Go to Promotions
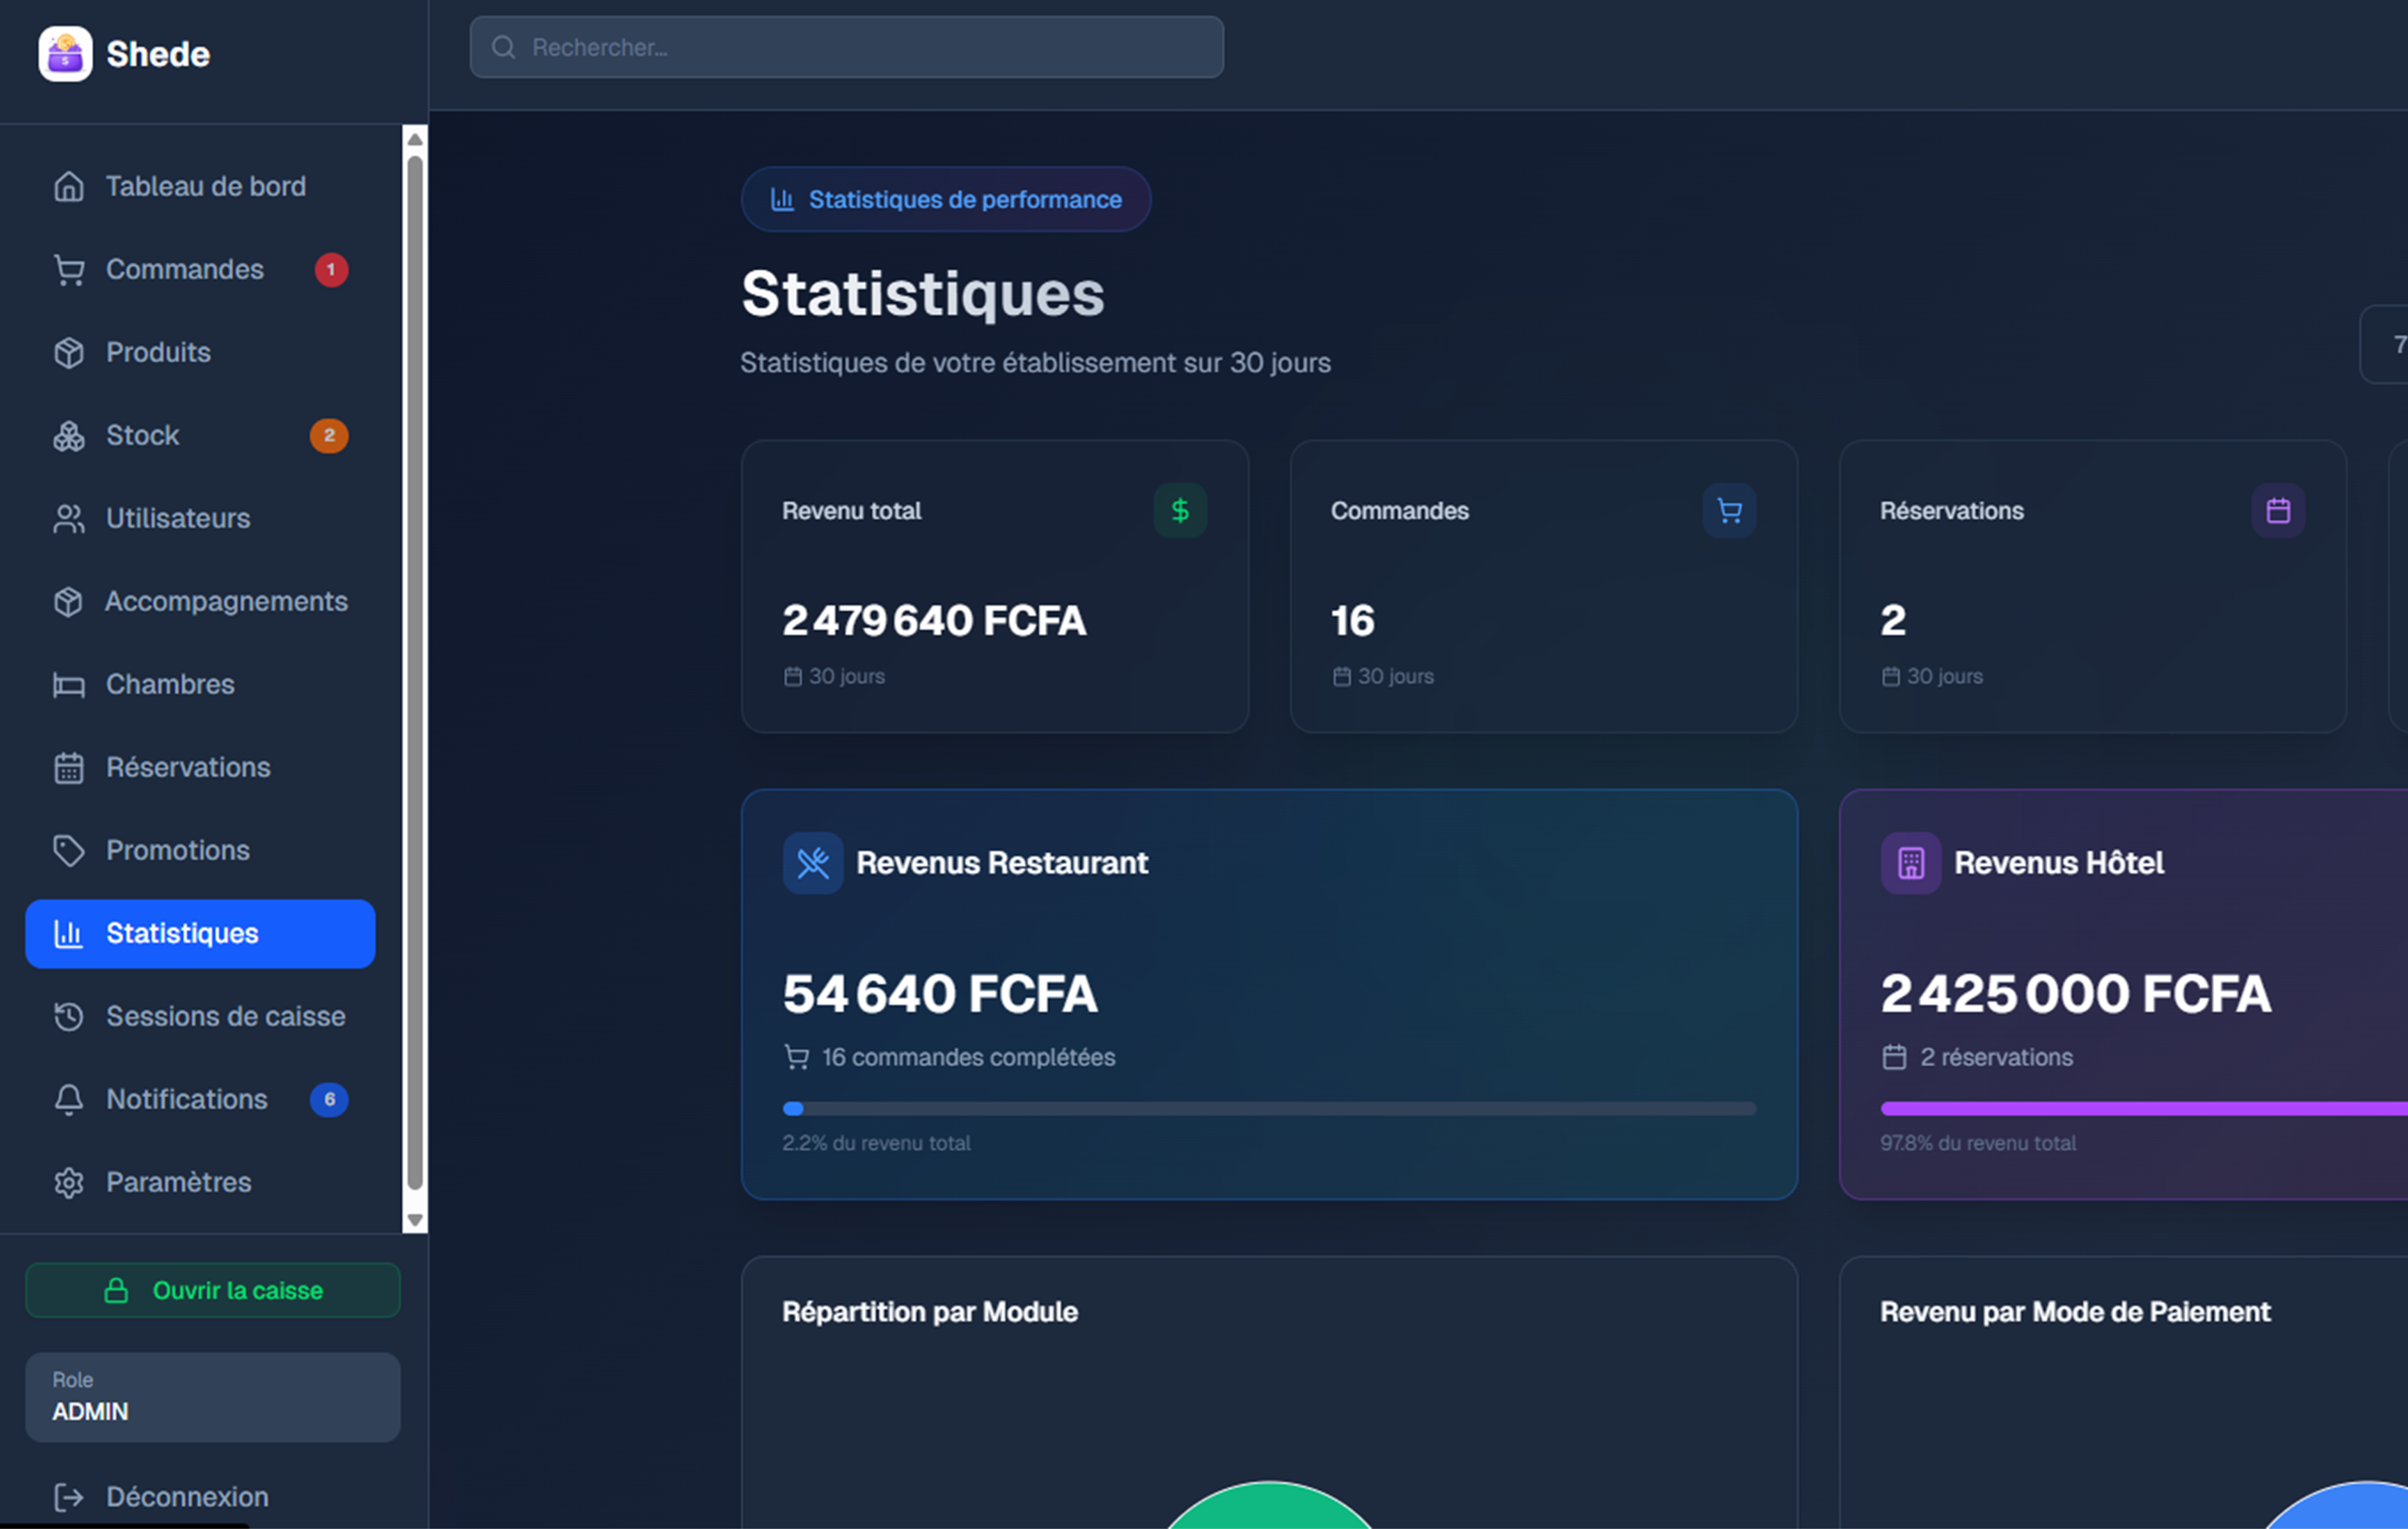Image resolution: width=2408 pixels, height=1529 pixels. coord(200,850)
